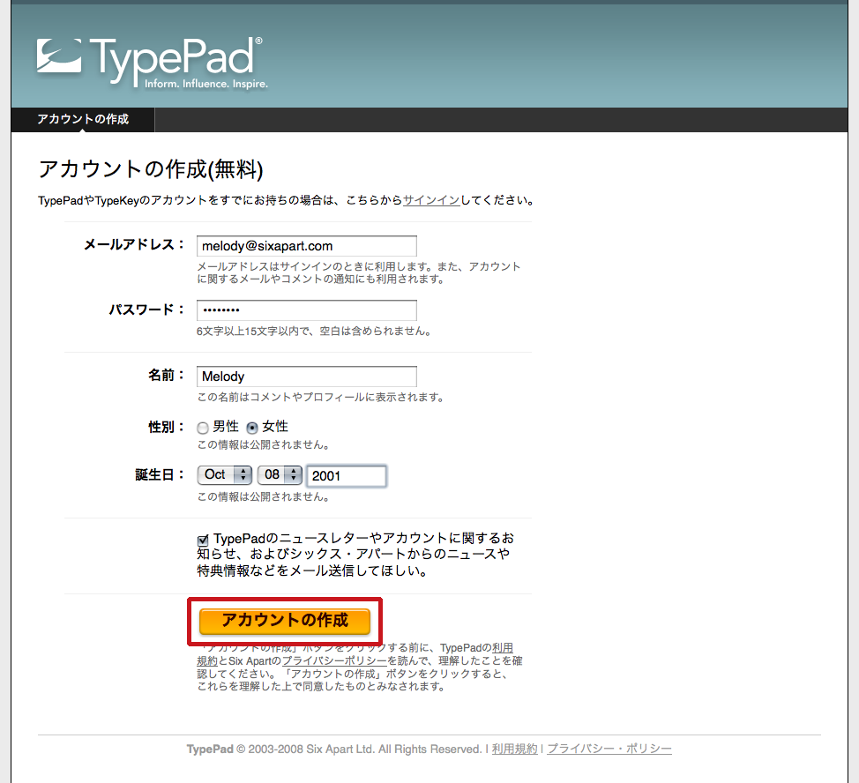Click the 誕生日: field label
This screenshot has width=859, height=783.
[x=161, y=474]
